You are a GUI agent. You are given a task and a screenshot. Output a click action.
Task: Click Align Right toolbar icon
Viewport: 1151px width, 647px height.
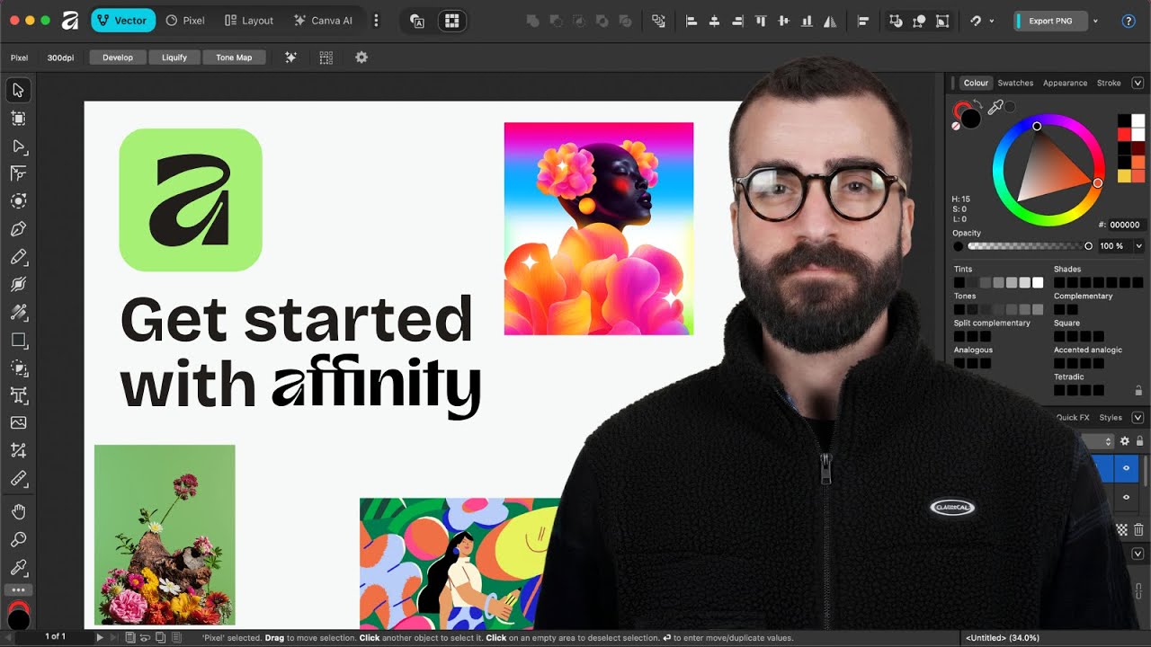[738, 21]
